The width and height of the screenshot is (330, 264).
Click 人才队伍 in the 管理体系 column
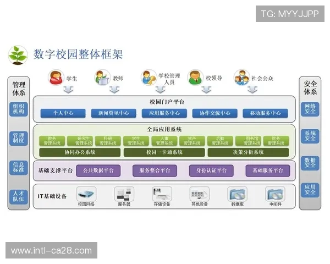(19, 197)
